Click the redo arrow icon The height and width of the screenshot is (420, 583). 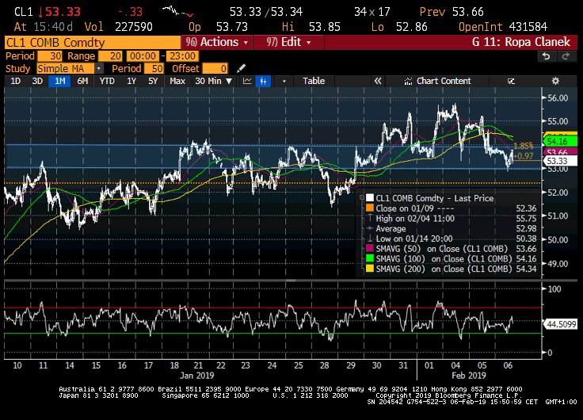point(565,56)
